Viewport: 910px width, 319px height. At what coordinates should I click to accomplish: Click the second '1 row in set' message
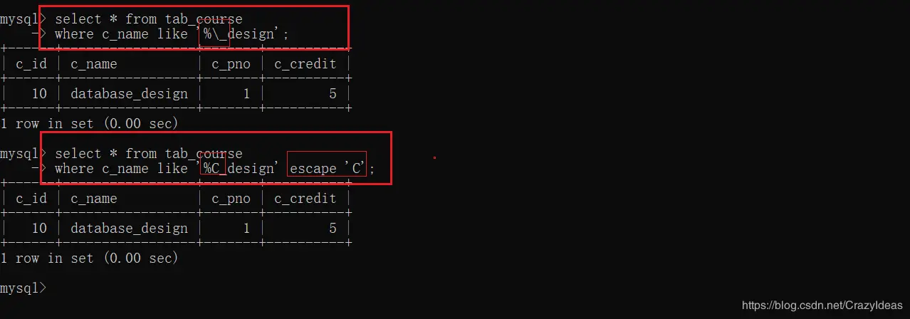point(89,258)
